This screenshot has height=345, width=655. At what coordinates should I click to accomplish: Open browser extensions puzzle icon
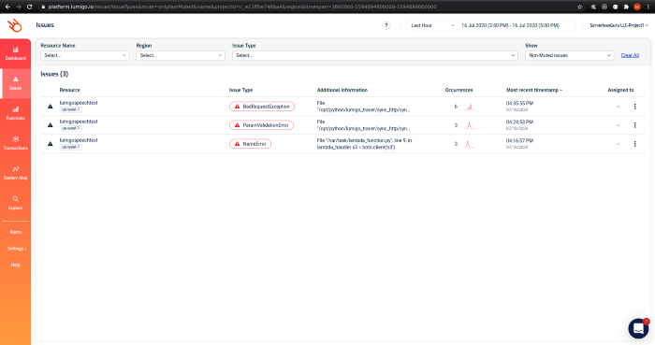(x=626, y=7)
